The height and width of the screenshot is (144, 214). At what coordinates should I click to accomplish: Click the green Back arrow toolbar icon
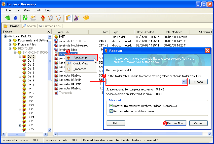8,18
